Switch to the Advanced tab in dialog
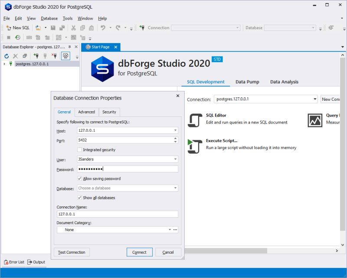Image resolution: width=347 pixels, height=278 pixels. pos(86,112)
